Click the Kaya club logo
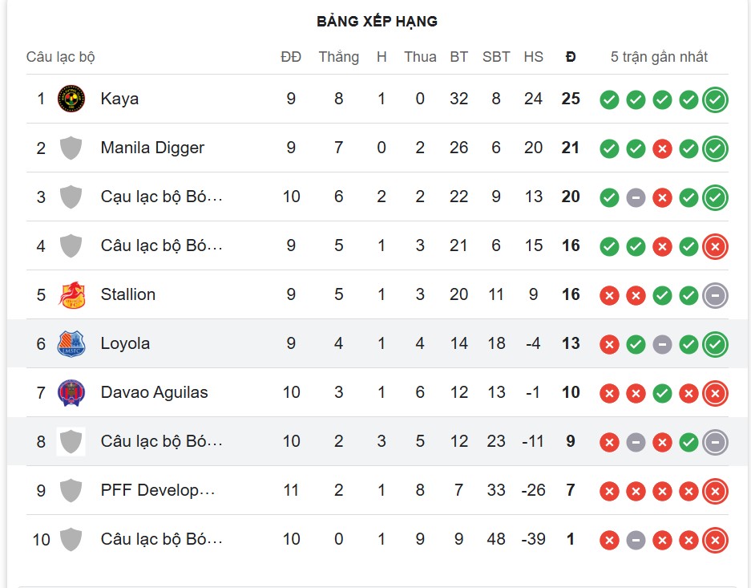Image resolution: width=751 pixels, height=588 pixels. [71, 99]
